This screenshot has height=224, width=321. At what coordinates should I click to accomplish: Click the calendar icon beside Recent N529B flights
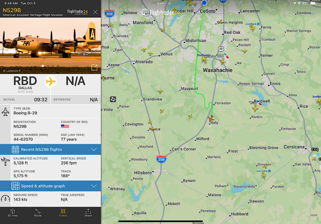pyautogui.click(x=15, y=150)
